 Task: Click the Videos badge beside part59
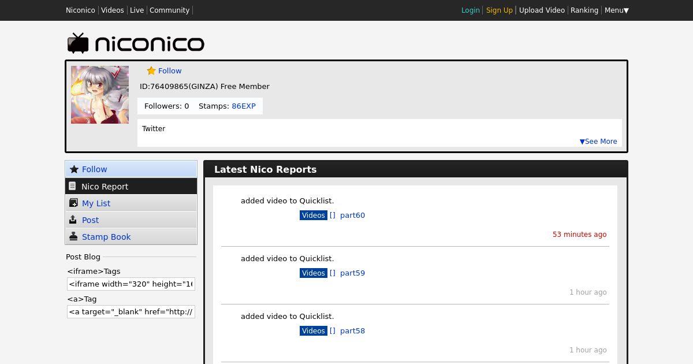(x=314, y=273)
